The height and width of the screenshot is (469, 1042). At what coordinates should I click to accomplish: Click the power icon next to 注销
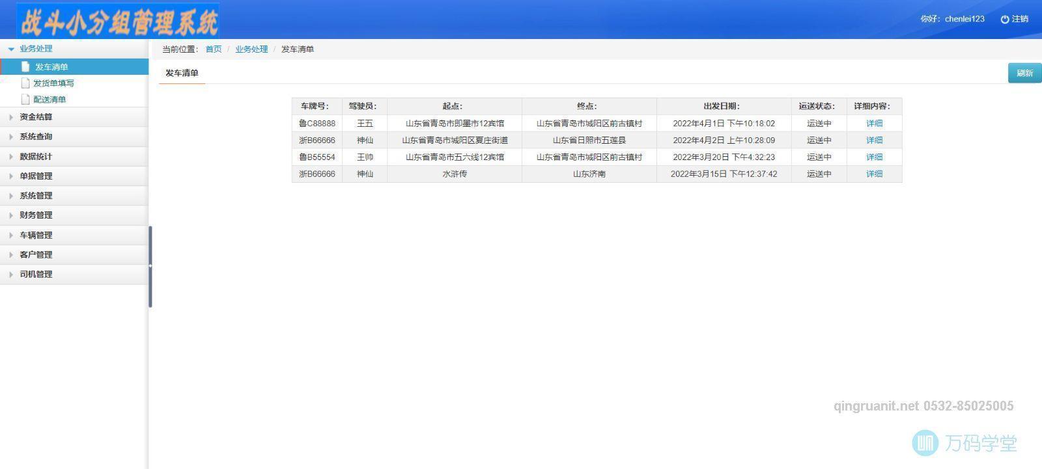1004,20
